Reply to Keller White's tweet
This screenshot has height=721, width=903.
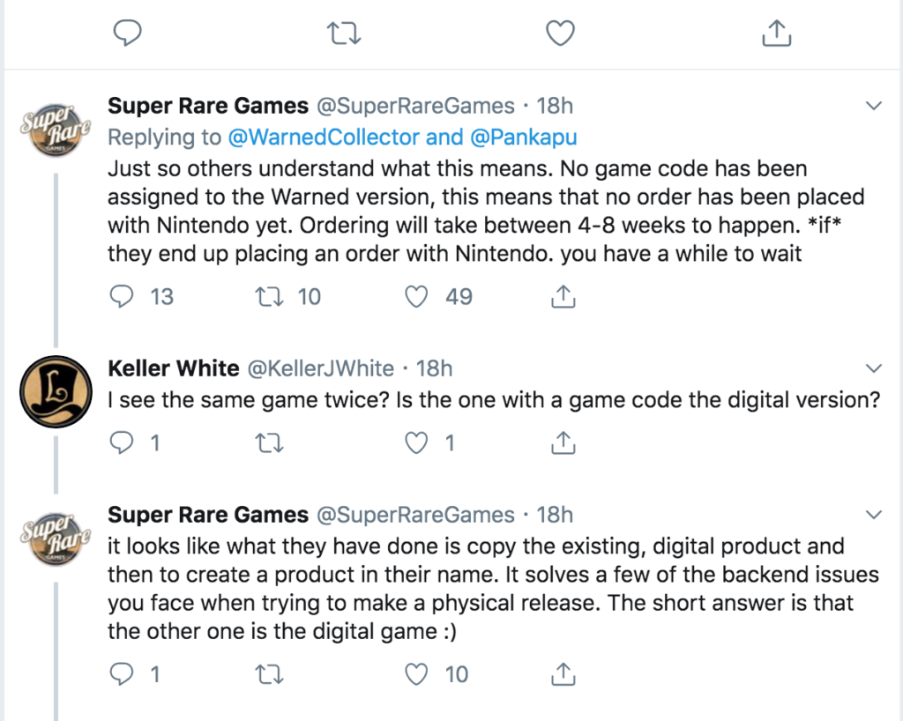click(121, 442)
